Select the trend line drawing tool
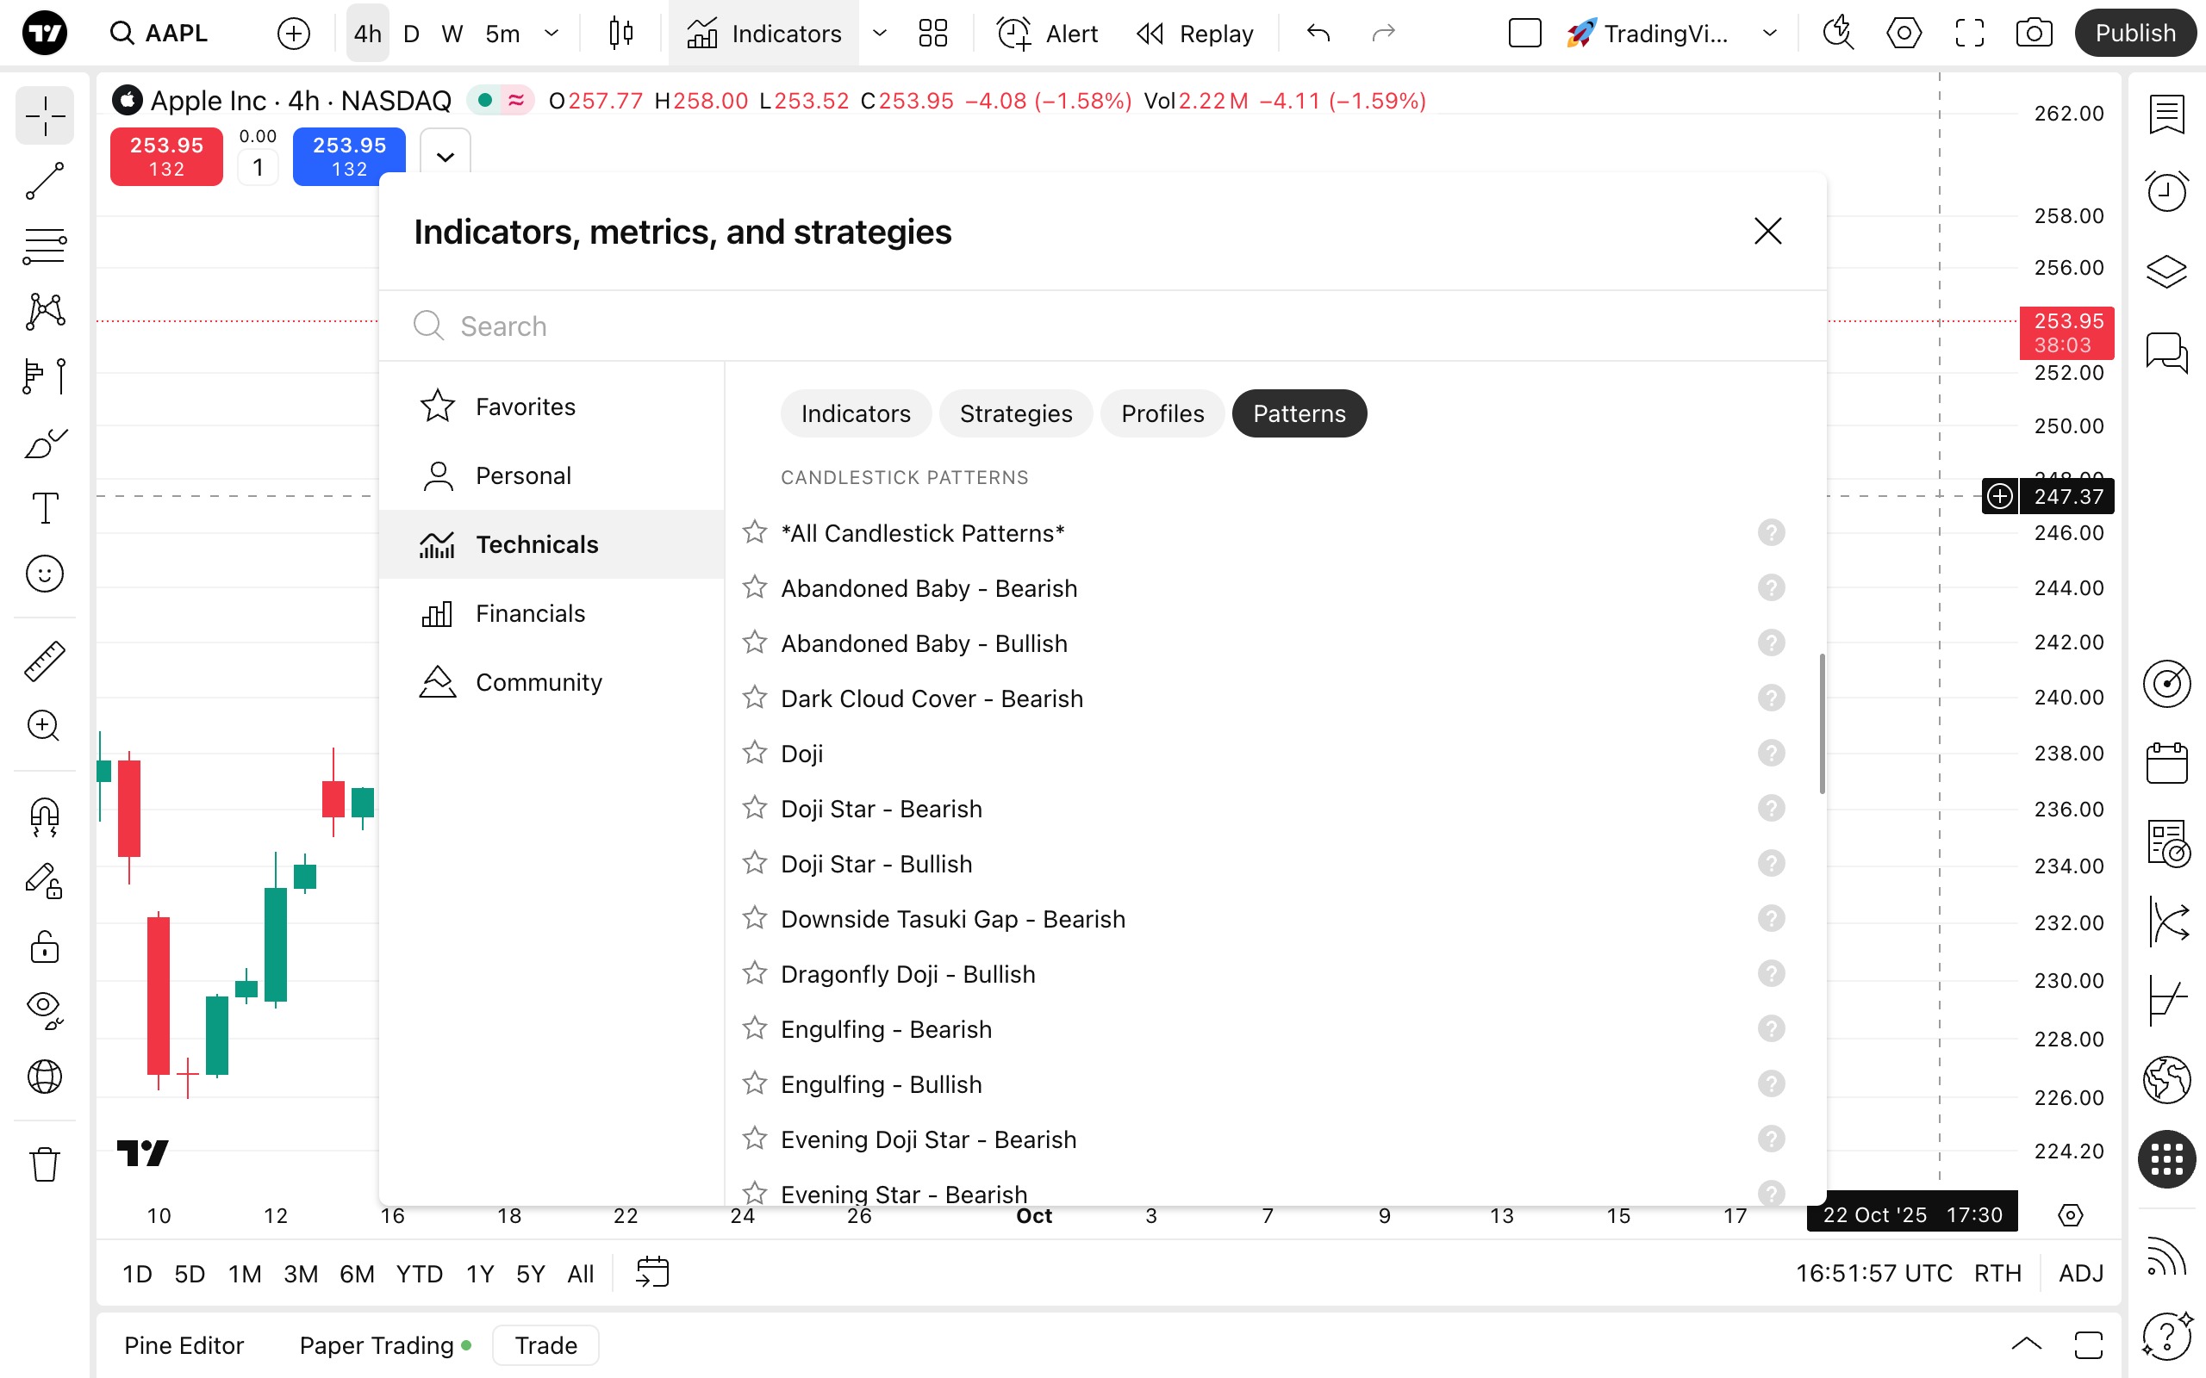Image resolution: width=2206 pixels, height=1378 pixels. click(x=44, y=181)
